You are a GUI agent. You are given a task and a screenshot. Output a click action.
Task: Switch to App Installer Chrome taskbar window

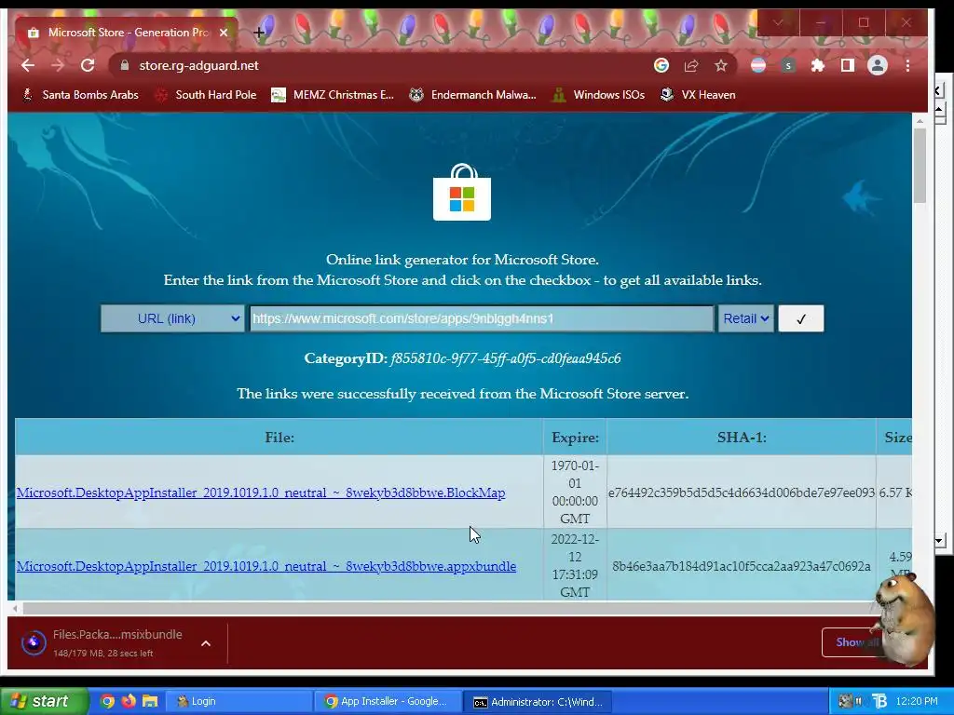click(x=388, y=701)
